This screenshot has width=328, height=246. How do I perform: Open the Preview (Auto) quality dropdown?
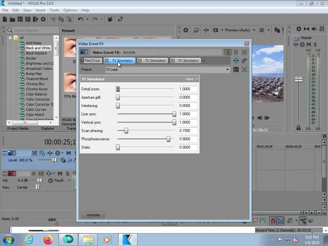click(x=254, y=30)
